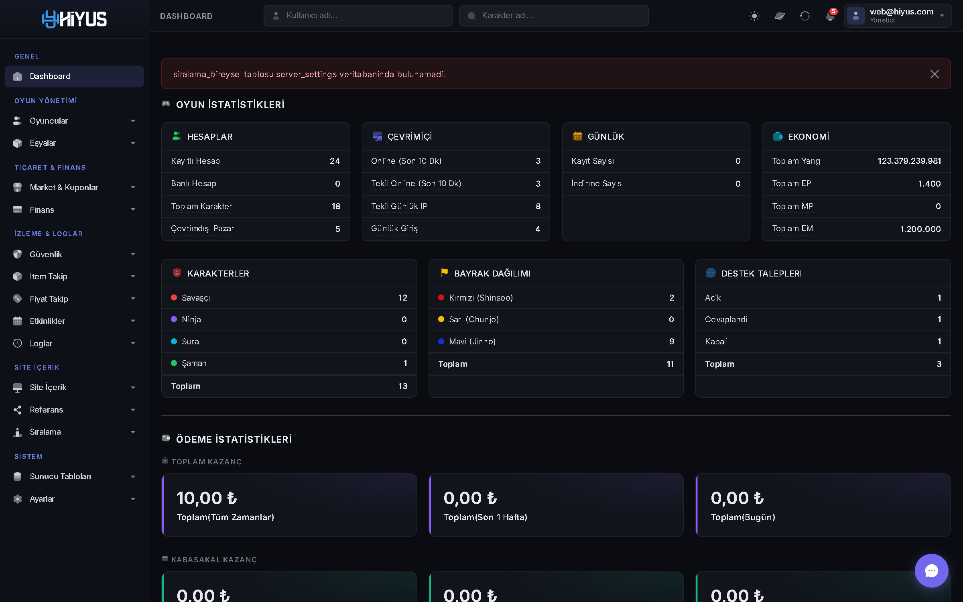963x602 pixels.
Task: Expand the Oyuncular menu arrow
Action: coord(133,121)
